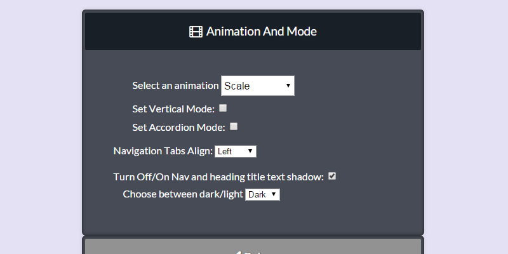Image resolution: width=508 pixels, height=254 pixels.
Task: Click the 'Set Accordion Mode:' label text
Action: point(178,127)
